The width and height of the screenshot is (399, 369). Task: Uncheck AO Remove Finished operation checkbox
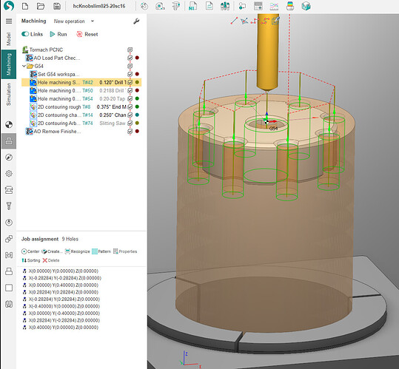click(130, 131)
